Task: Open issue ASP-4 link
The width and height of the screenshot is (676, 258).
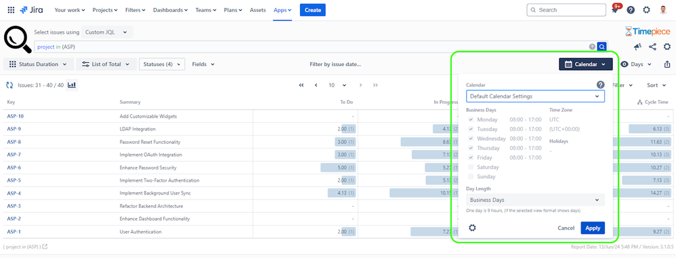Action: click(14, 193)
